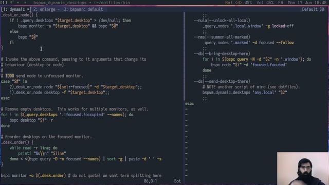Click the line containing '.marked' -d focused --follow
The image size is (329, 185).
pyautogui.click(x=248, y=43)
